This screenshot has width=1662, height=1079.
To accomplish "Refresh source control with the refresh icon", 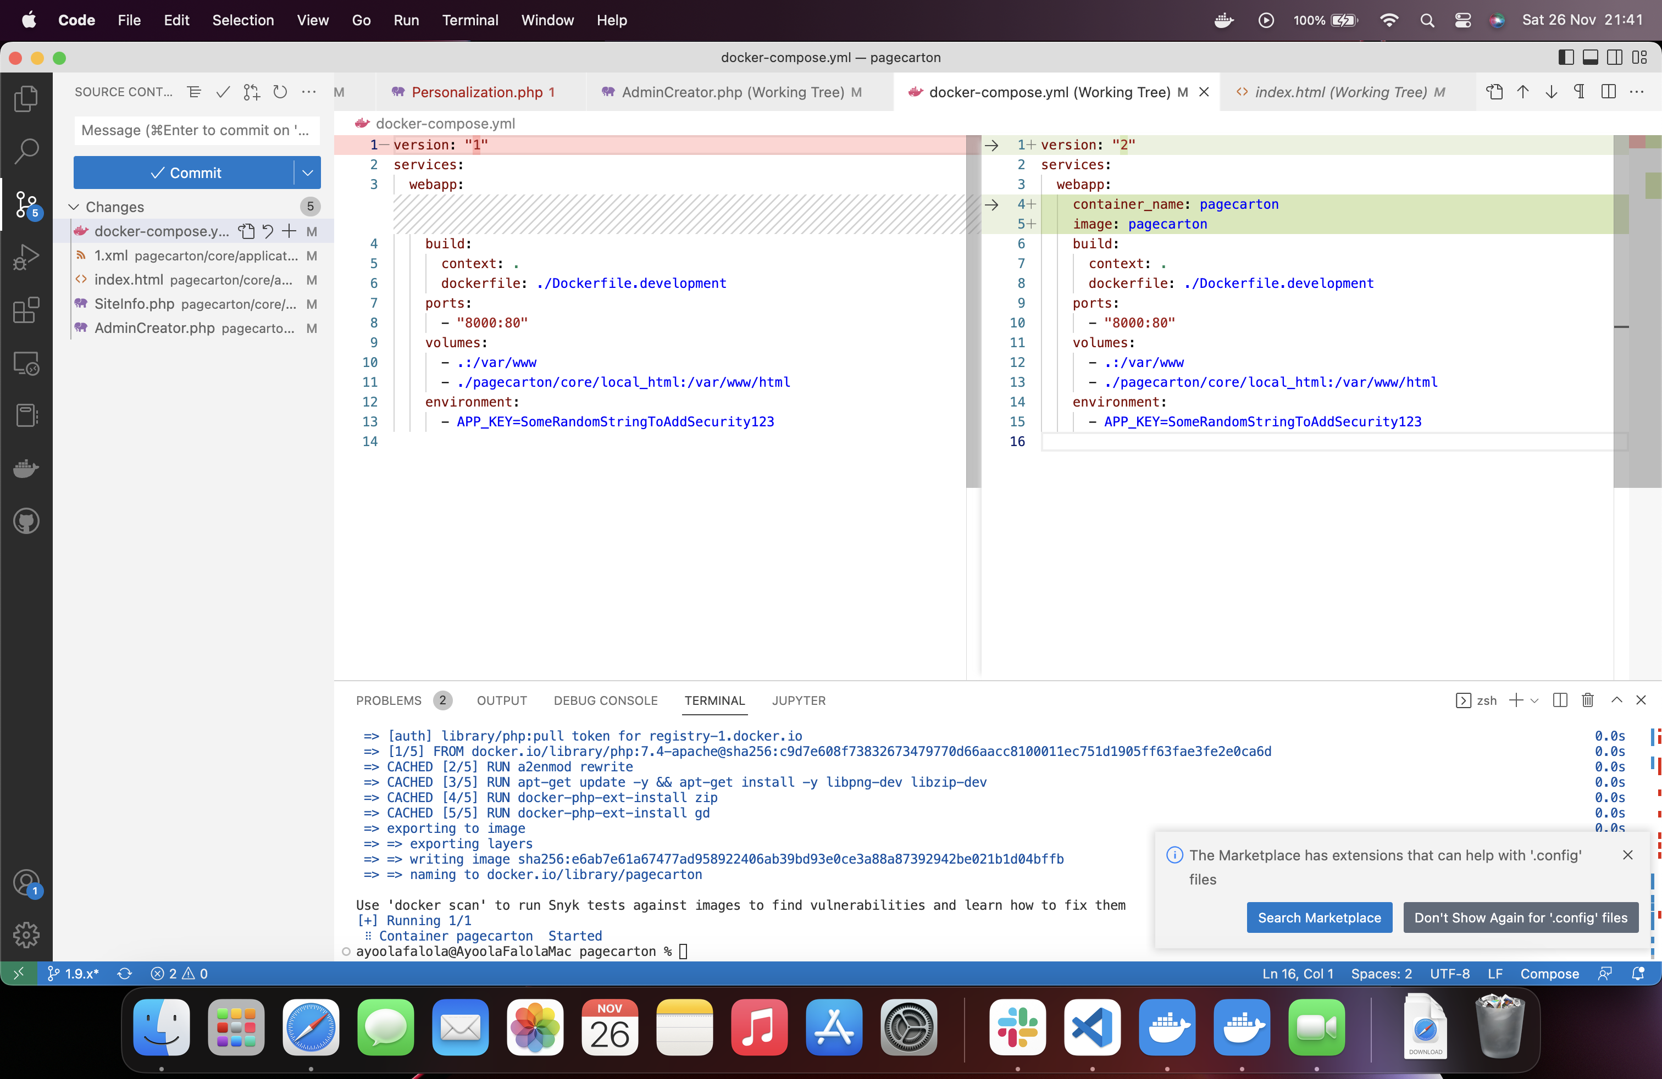I will pos(280,92).
